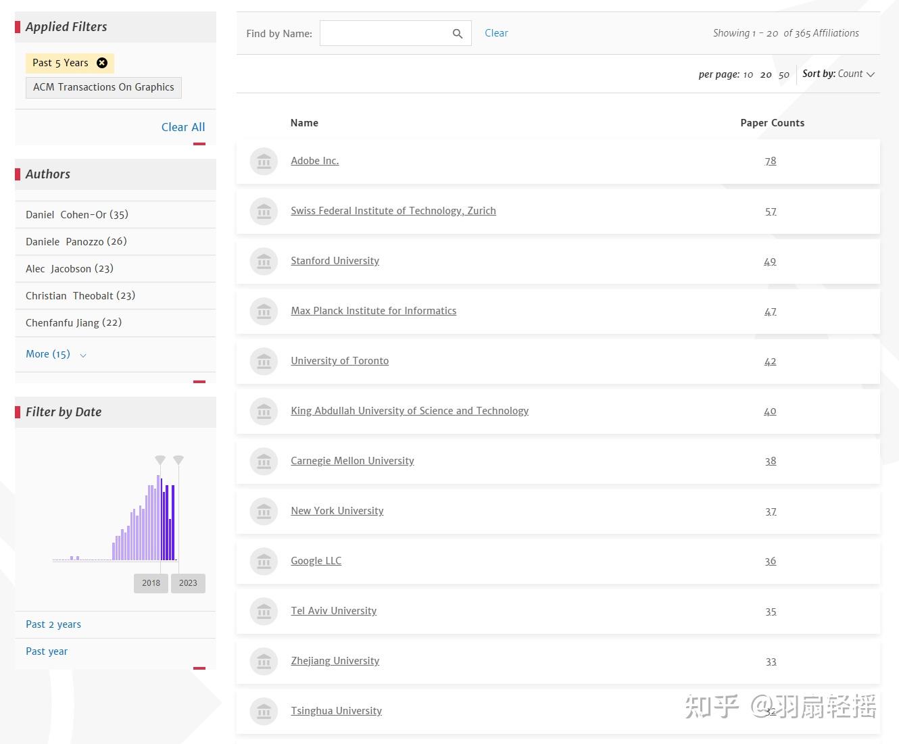Click paper count 35 for Tel Aviv University
Viewport: 899px width, 744px height.
[x=771, y=612]
